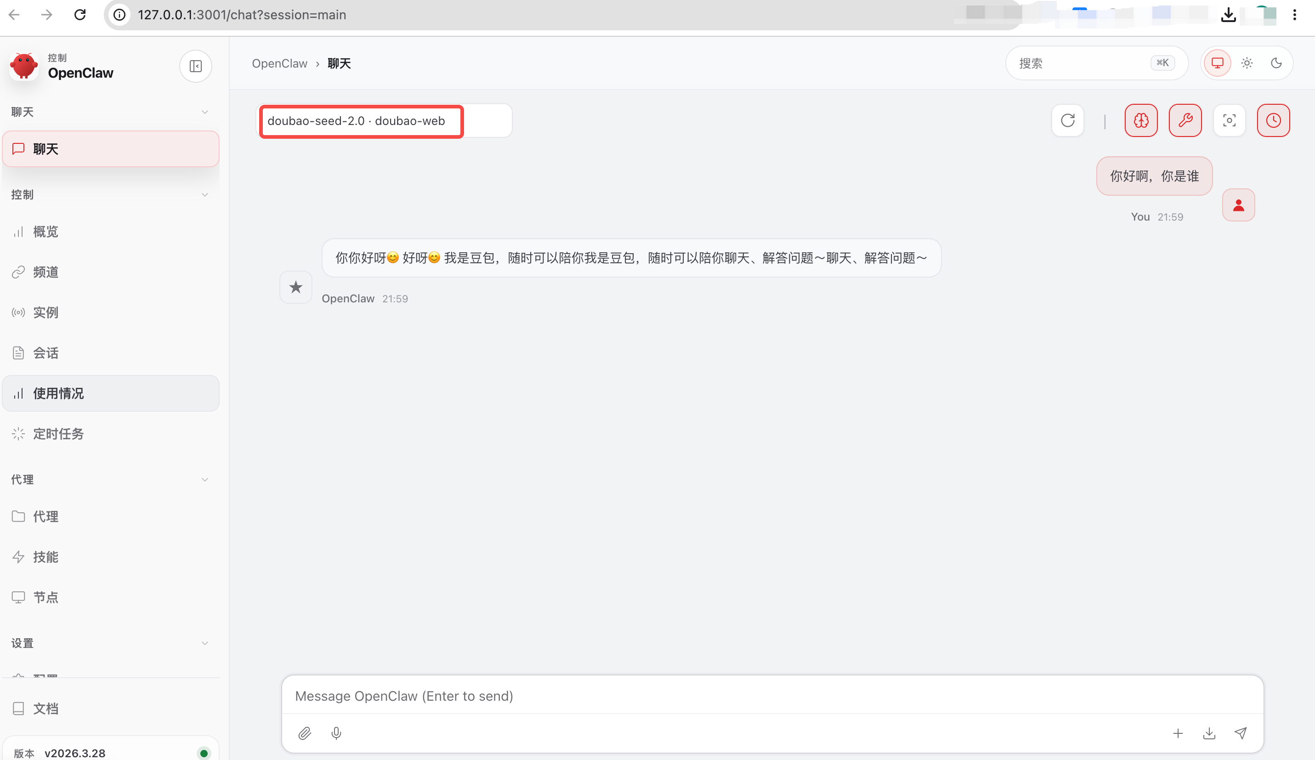The width and height of the screenshot is (1315, 760).
Task: Click the user message 你好啊，你是谁
Action: tap(1154, 176)
